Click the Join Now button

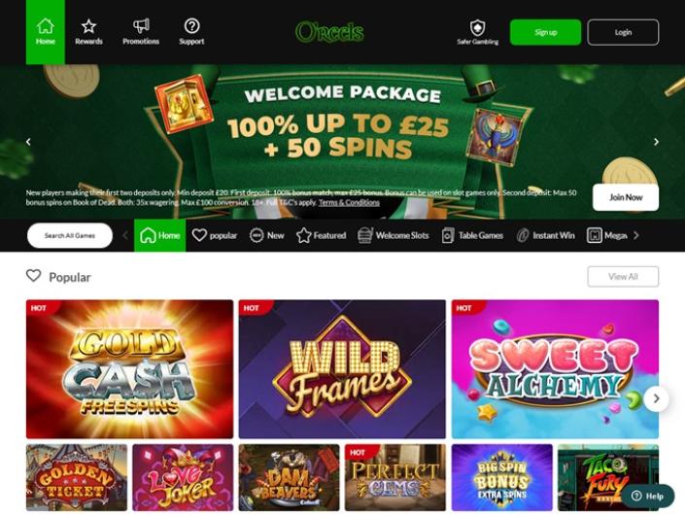coord(626,197)
